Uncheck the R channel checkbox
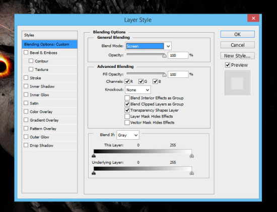 pos(127,81)
